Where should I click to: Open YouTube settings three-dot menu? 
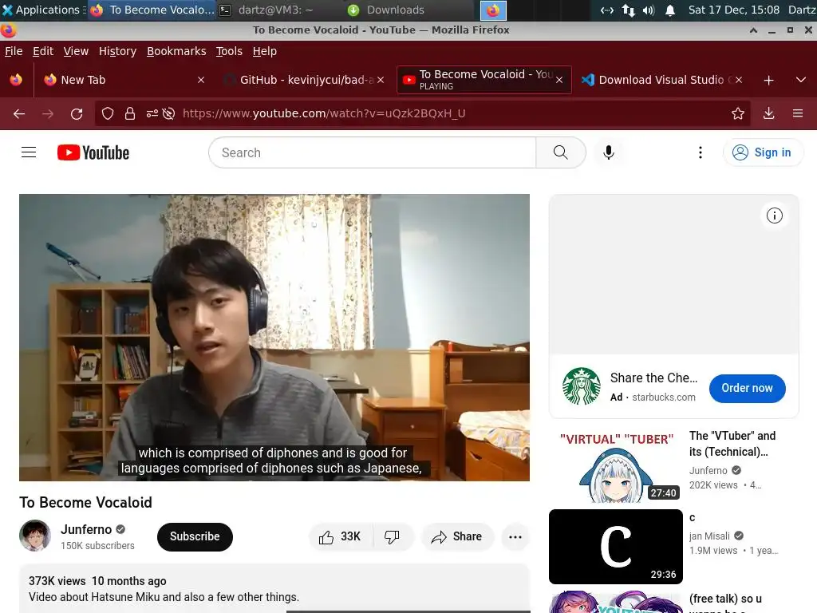coord(701,152)
